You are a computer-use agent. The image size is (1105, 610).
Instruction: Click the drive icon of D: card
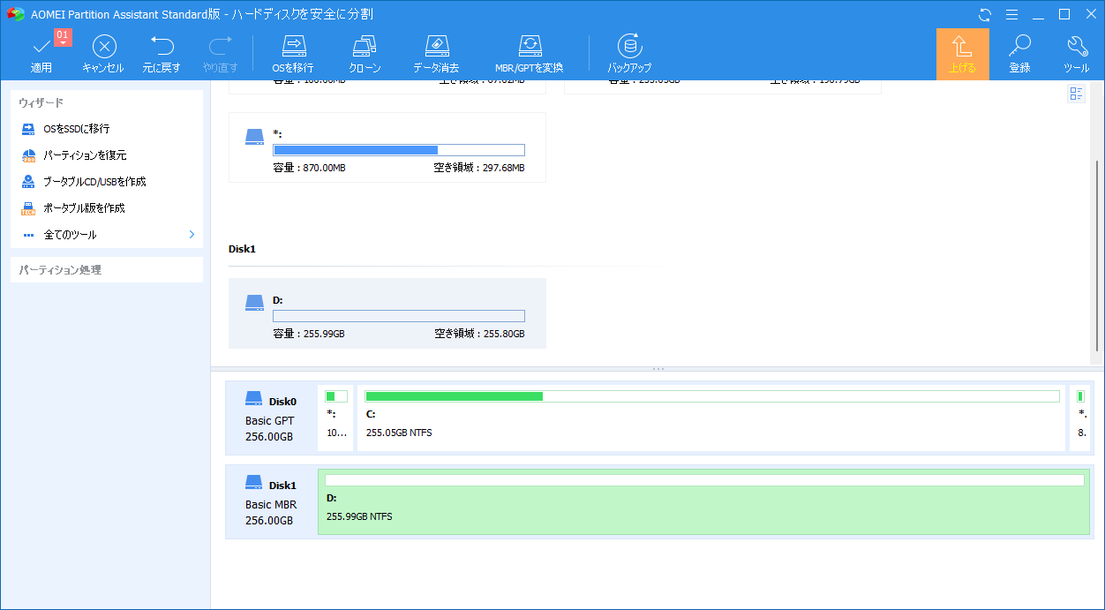(x=255, y=303)
